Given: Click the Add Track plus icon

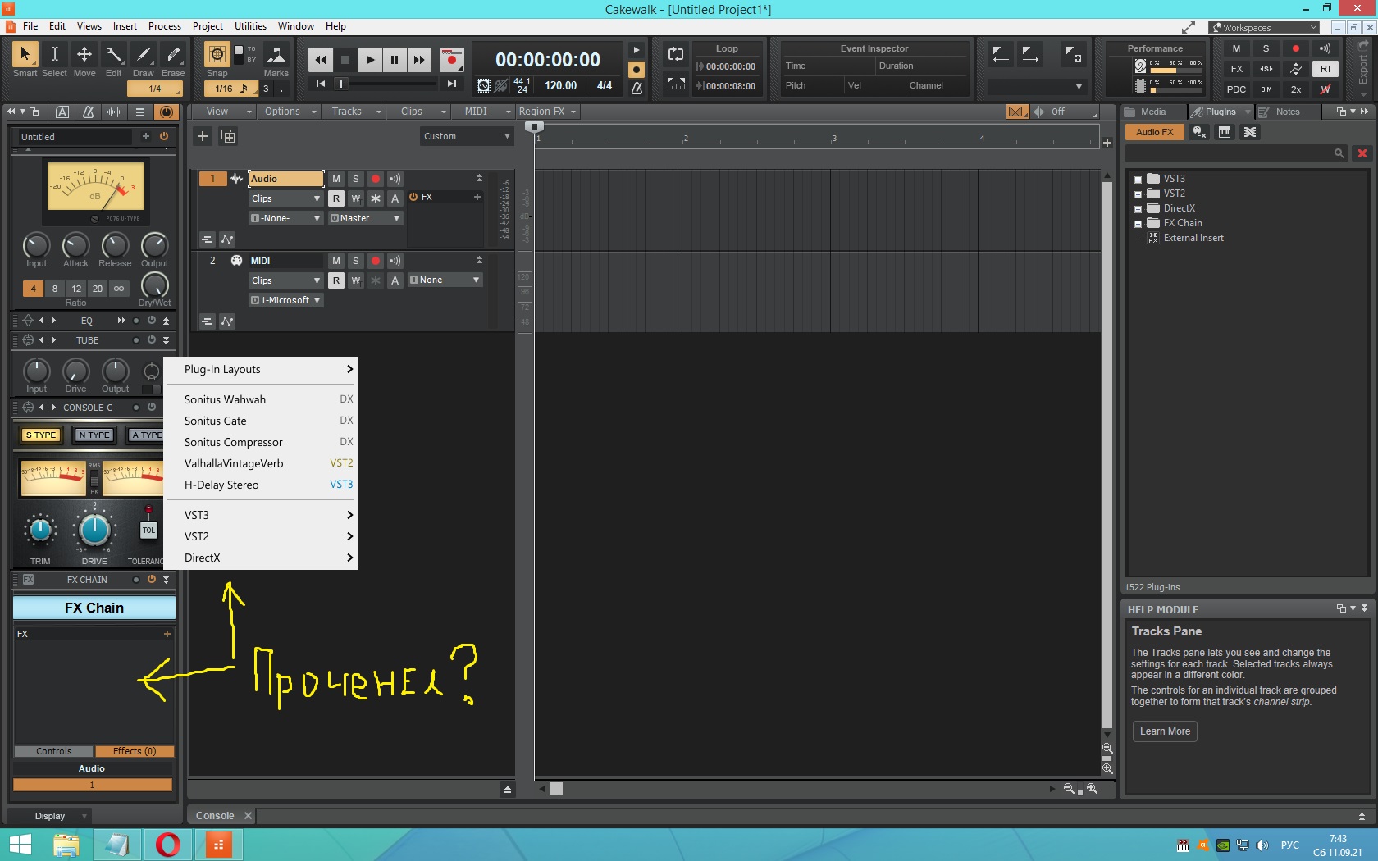Looking at the screenshot, I should [203, 136].
